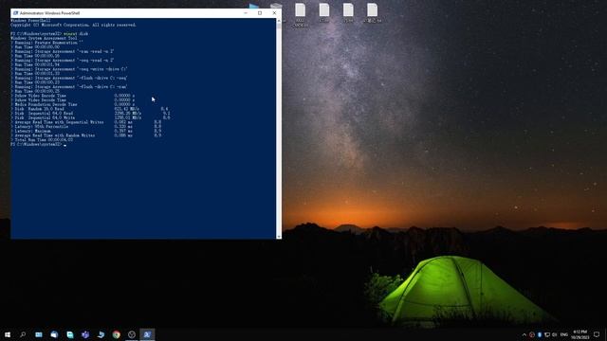This screenshot has width=607, height=341.
Task: Click the PowerShell title bar icon
Action: 15,12
